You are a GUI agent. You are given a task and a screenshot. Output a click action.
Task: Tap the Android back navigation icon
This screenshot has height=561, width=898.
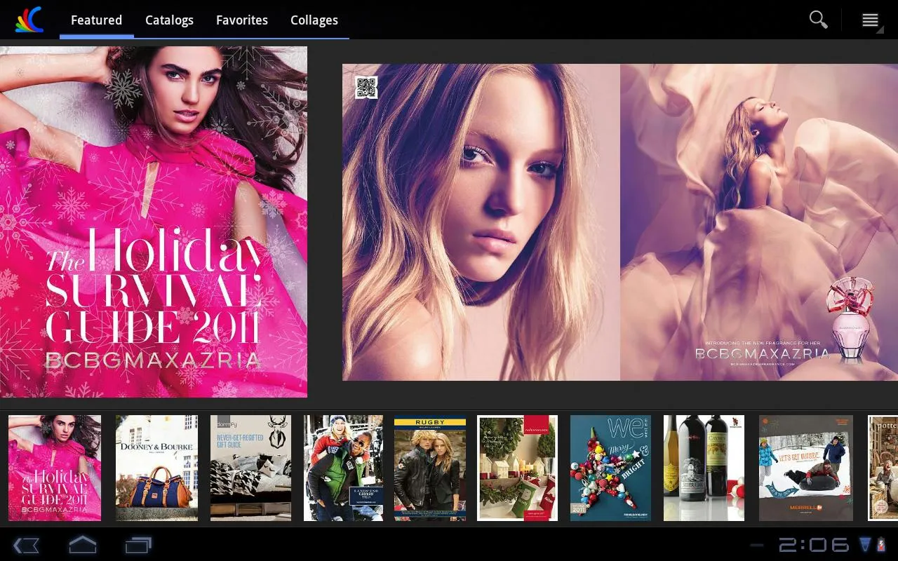tap(26, 545)
